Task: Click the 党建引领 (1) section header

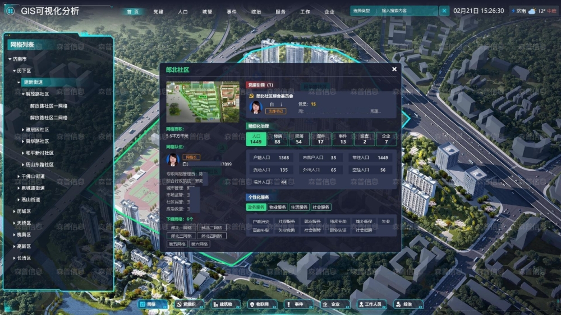Action: pyautogui.click(x=260, y=85)
